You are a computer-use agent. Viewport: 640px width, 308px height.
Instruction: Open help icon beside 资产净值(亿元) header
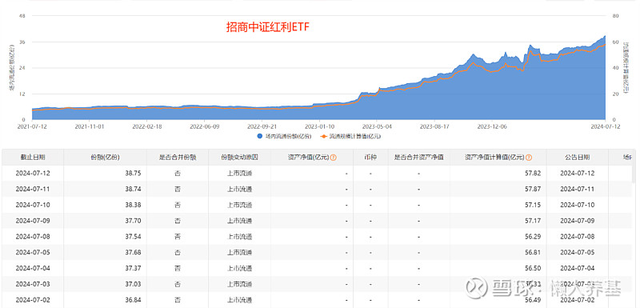[x=334, y=158]
